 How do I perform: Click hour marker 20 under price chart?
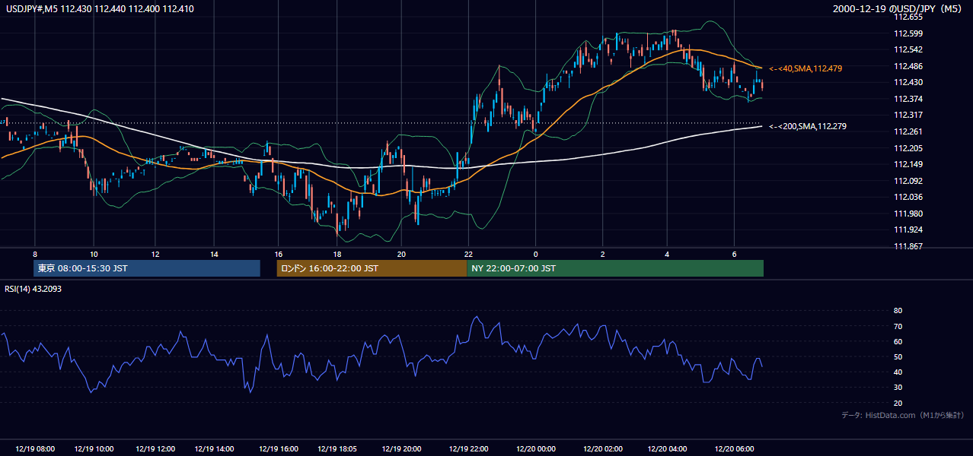[401, 254]
